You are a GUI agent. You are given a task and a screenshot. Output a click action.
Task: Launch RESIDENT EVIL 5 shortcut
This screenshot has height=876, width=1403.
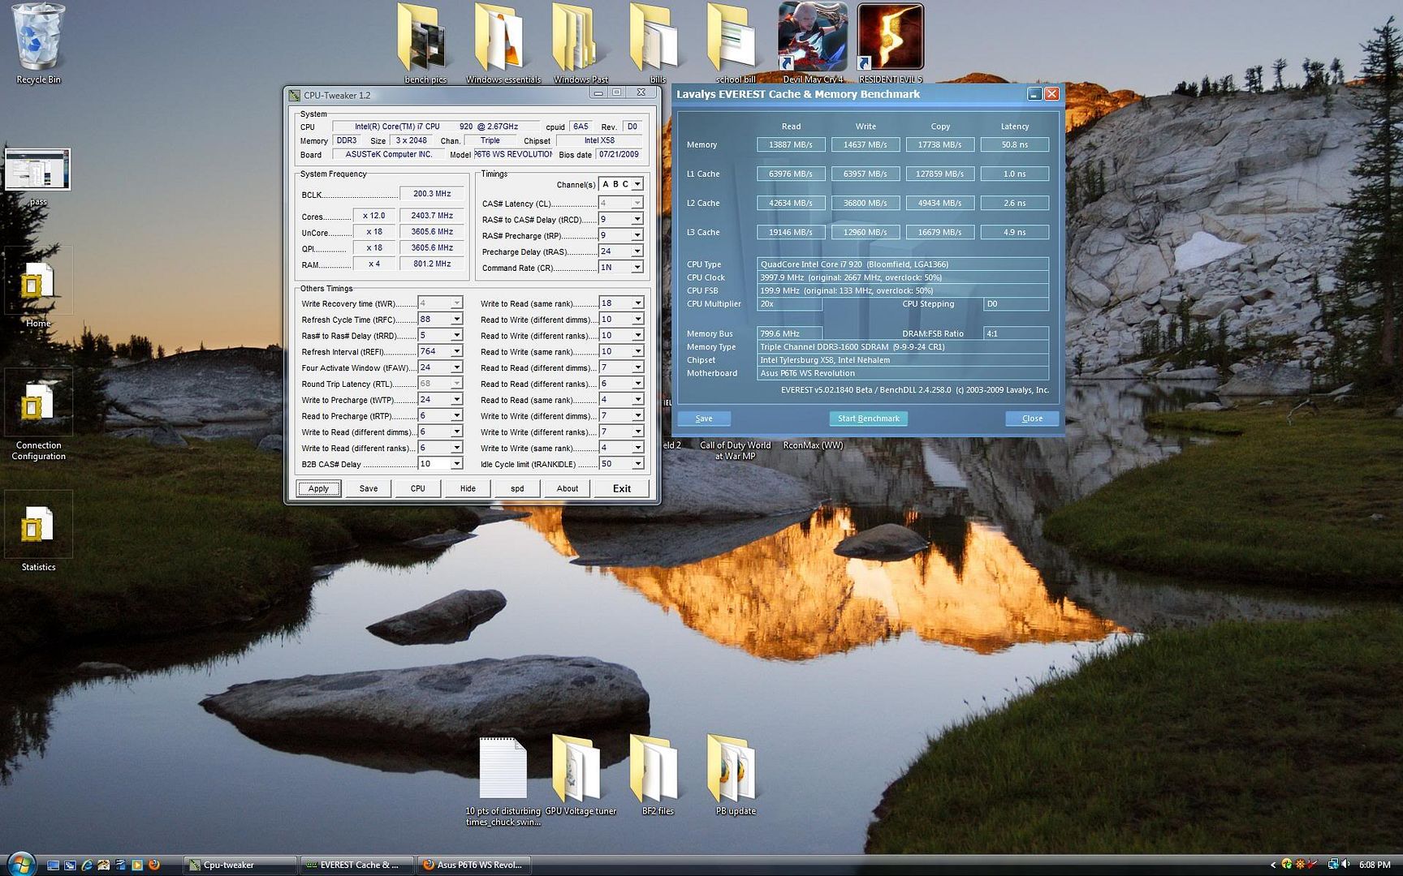click(891, 43)
